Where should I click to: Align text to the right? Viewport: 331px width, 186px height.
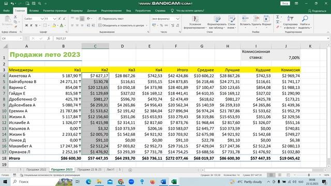coord(82,25)
